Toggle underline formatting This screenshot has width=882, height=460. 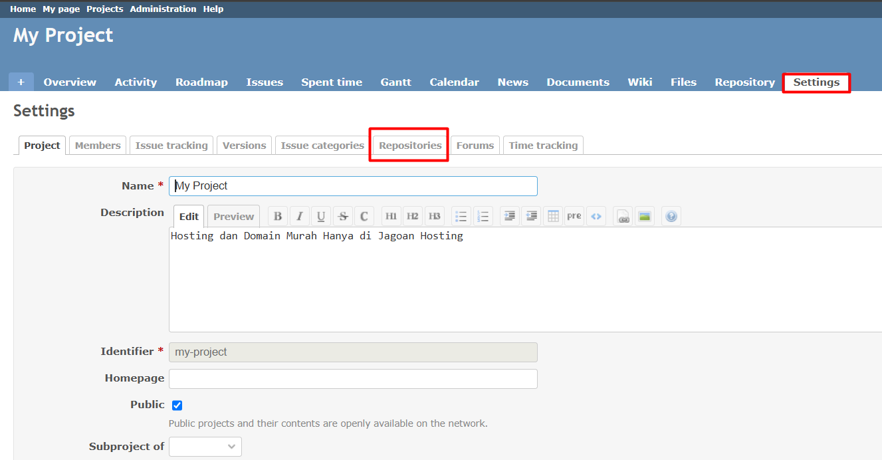[x=321, y=215]
